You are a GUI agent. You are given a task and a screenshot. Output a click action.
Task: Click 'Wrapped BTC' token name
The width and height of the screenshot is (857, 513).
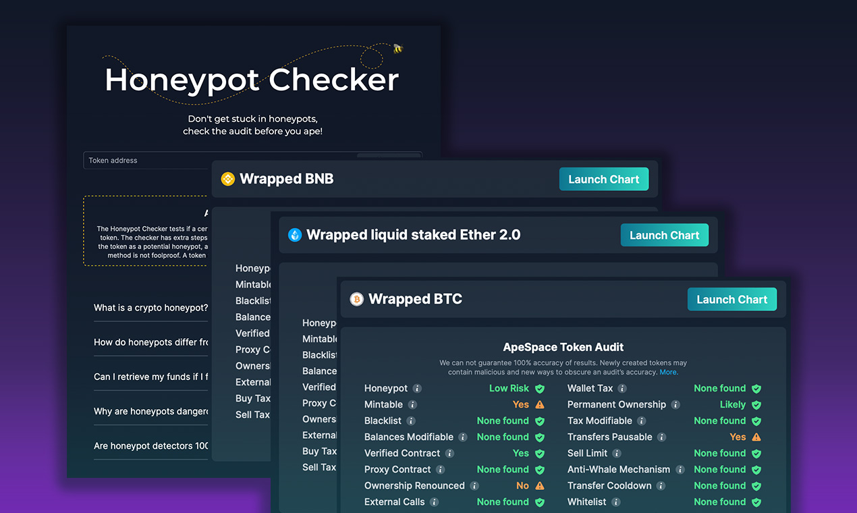[x=415, y=299]
